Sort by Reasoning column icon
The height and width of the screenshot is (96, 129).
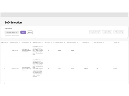pos(89,42)
